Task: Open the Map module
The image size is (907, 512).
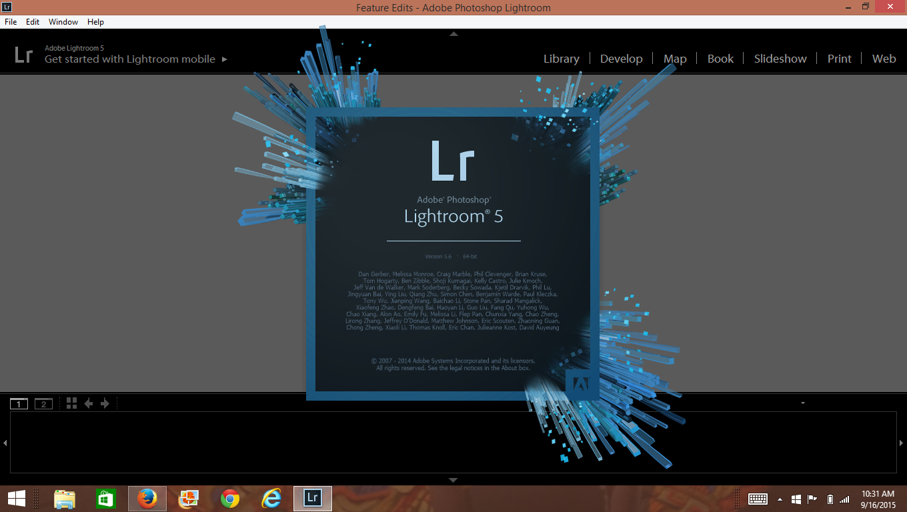Action: (x=675, y=59)
